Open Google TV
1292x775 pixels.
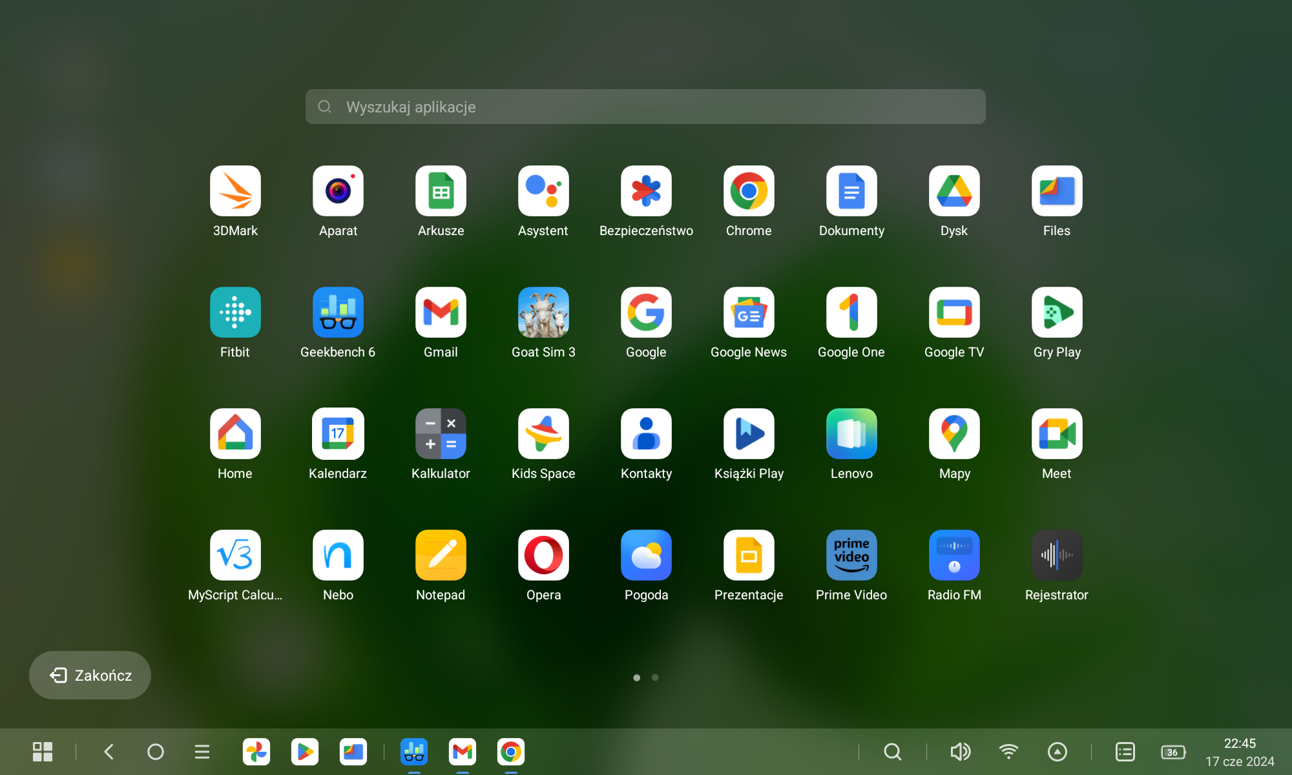(x=954, y=313)
